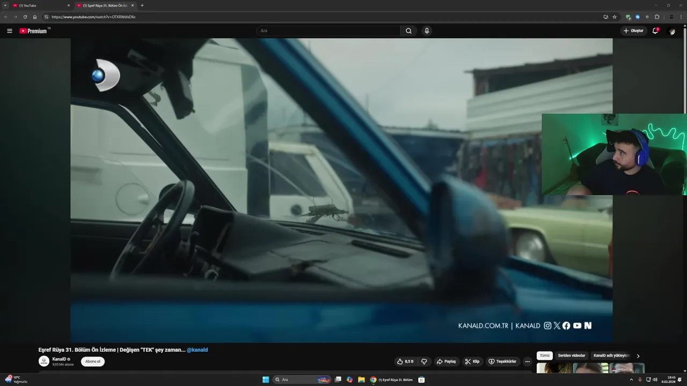687x386 pixels.
Task: Go forward in Chrome navigation
Action: [x=15, y=17]
